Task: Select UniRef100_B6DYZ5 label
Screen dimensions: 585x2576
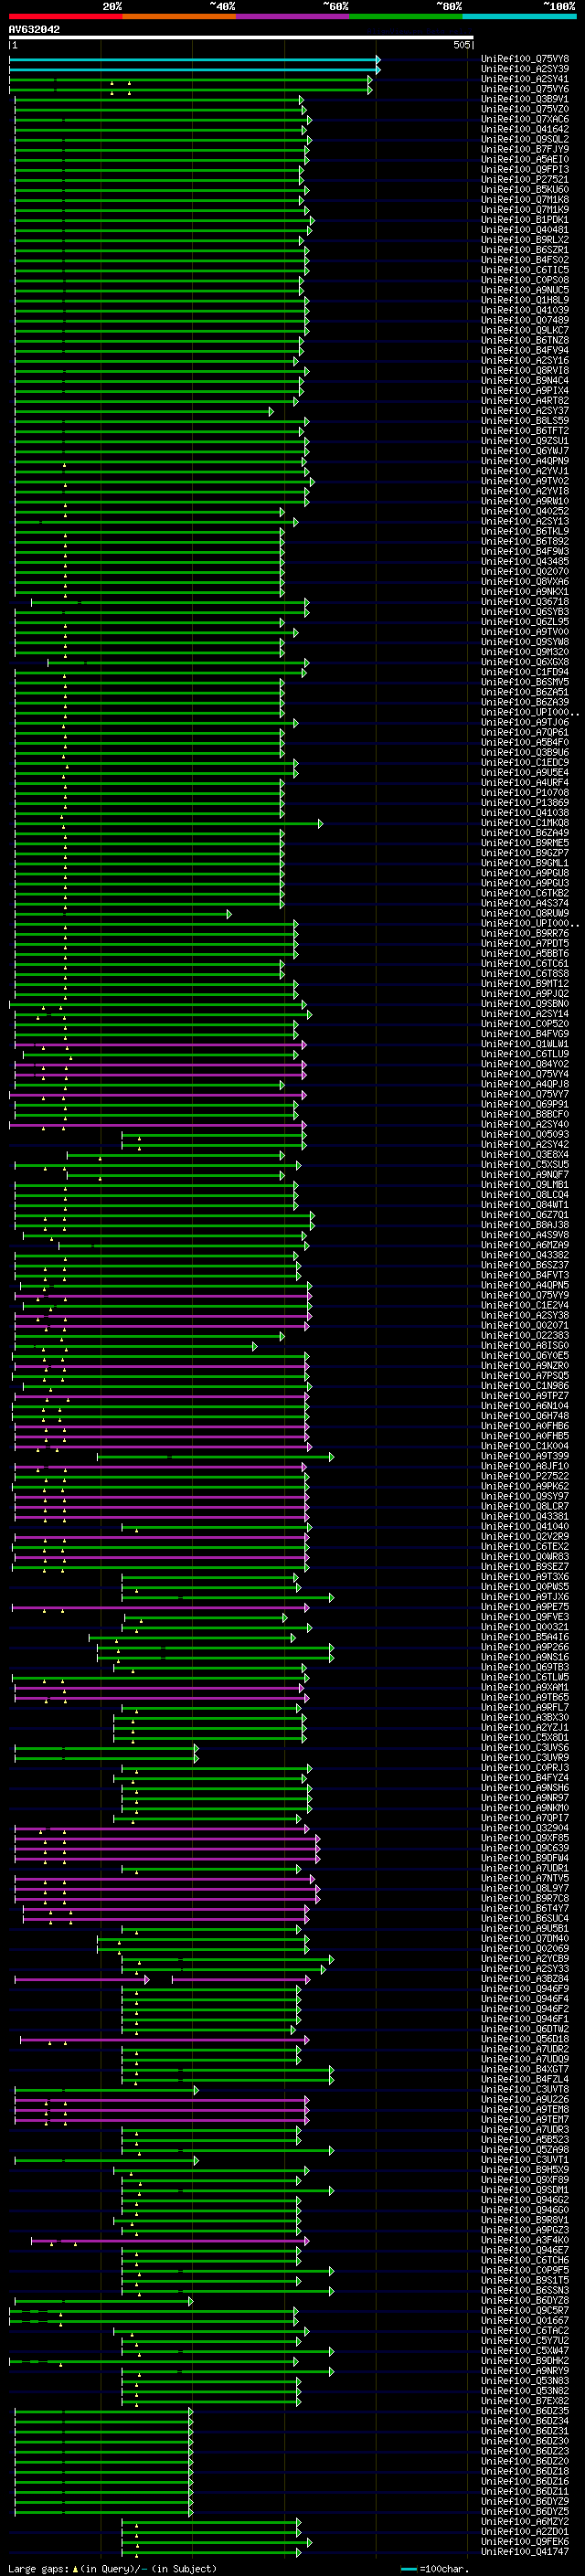Action: [525, 2511]
